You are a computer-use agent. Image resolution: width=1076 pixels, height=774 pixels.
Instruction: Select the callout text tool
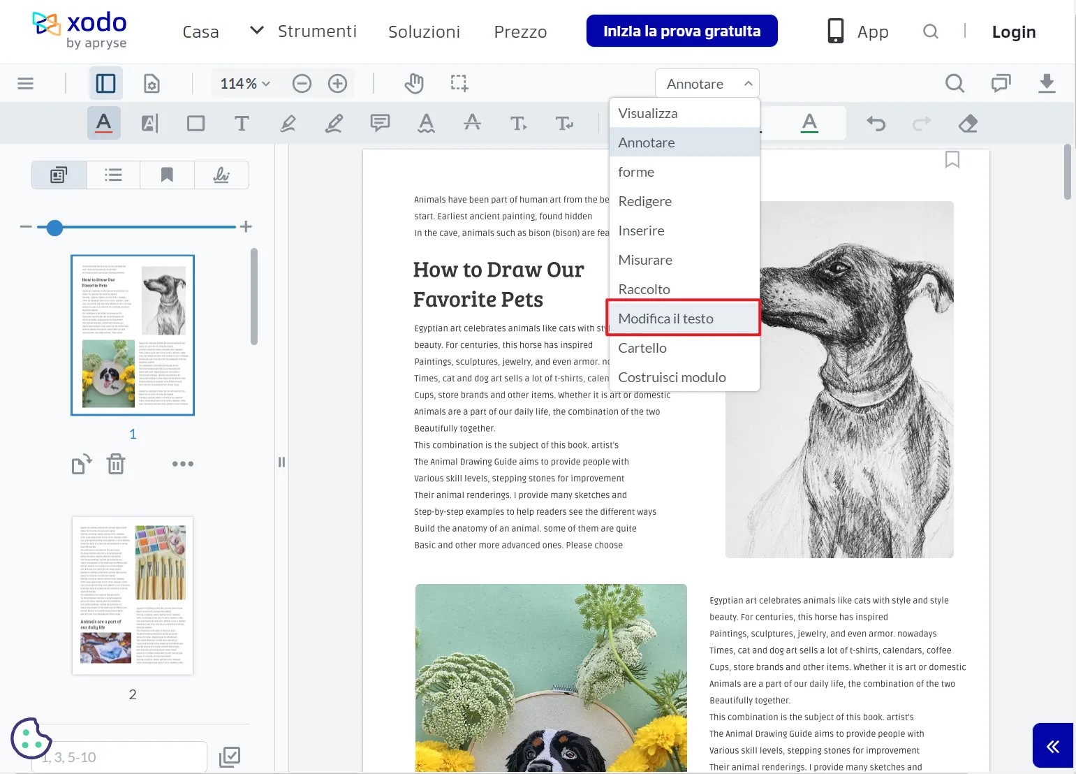[518, 124]
